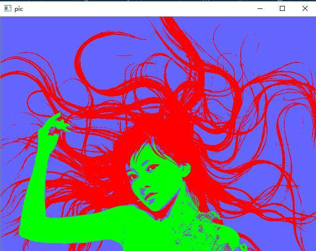Viewport: 316px width, 251px height.
Task: Maximize the pic window
Action: [x=282, y=8]
